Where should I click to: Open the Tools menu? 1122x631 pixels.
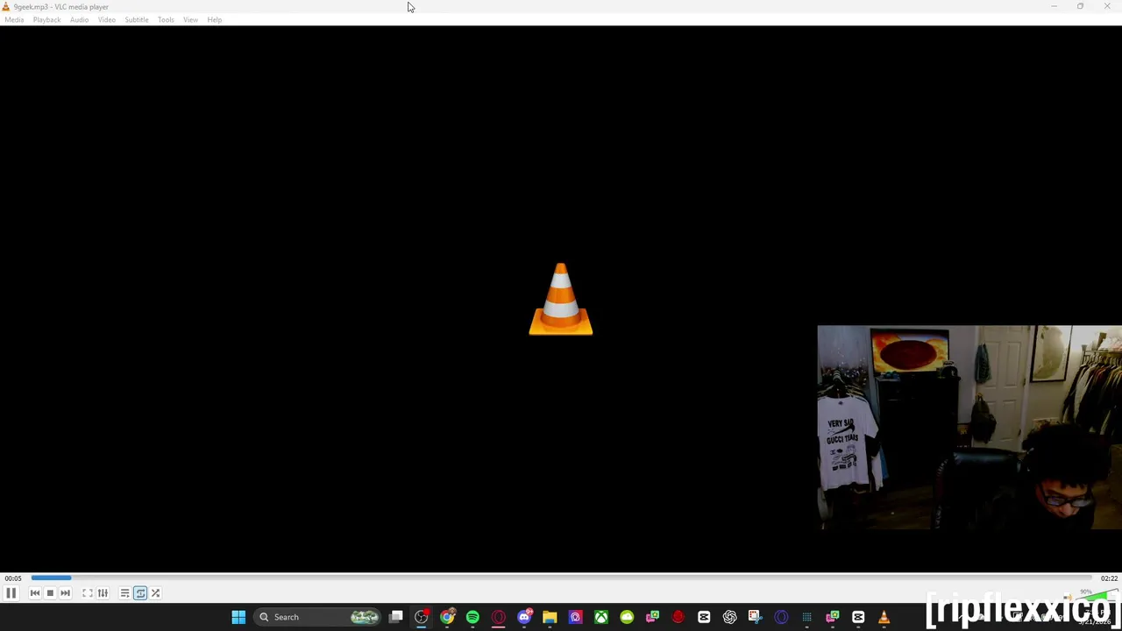tap(166, 19)
